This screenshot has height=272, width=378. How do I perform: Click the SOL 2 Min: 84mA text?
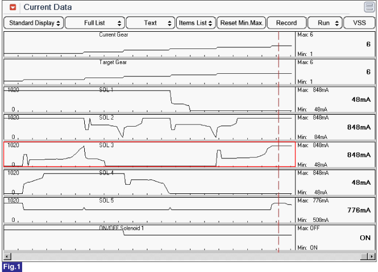coord(313,137)
